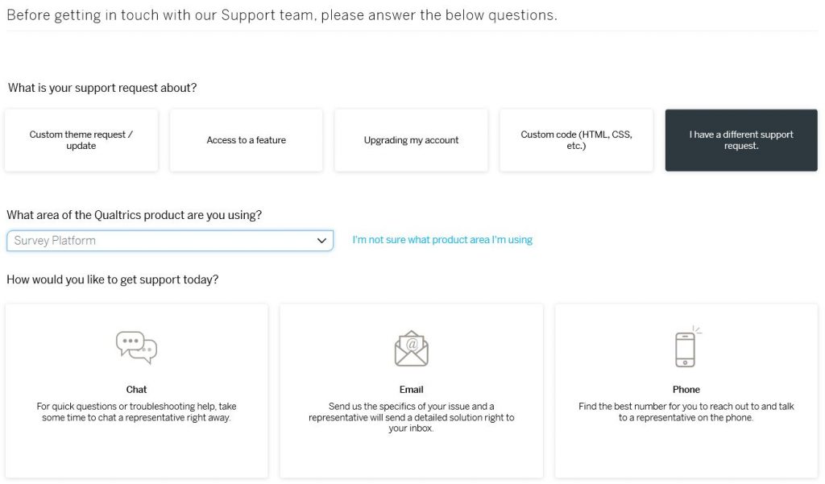Click the email description about detailed solution

tap(412, 417)
